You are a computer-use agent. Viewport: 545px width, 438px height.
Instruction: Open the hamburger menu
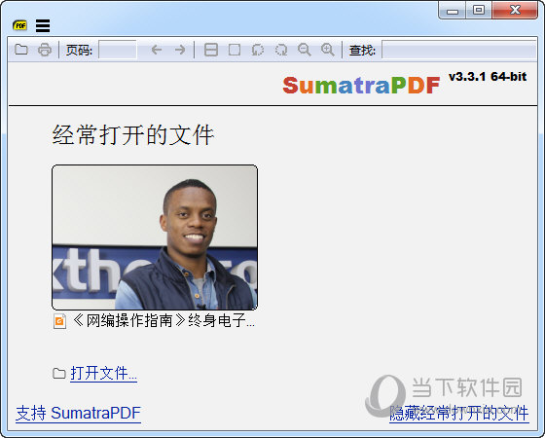pos(43,25)
